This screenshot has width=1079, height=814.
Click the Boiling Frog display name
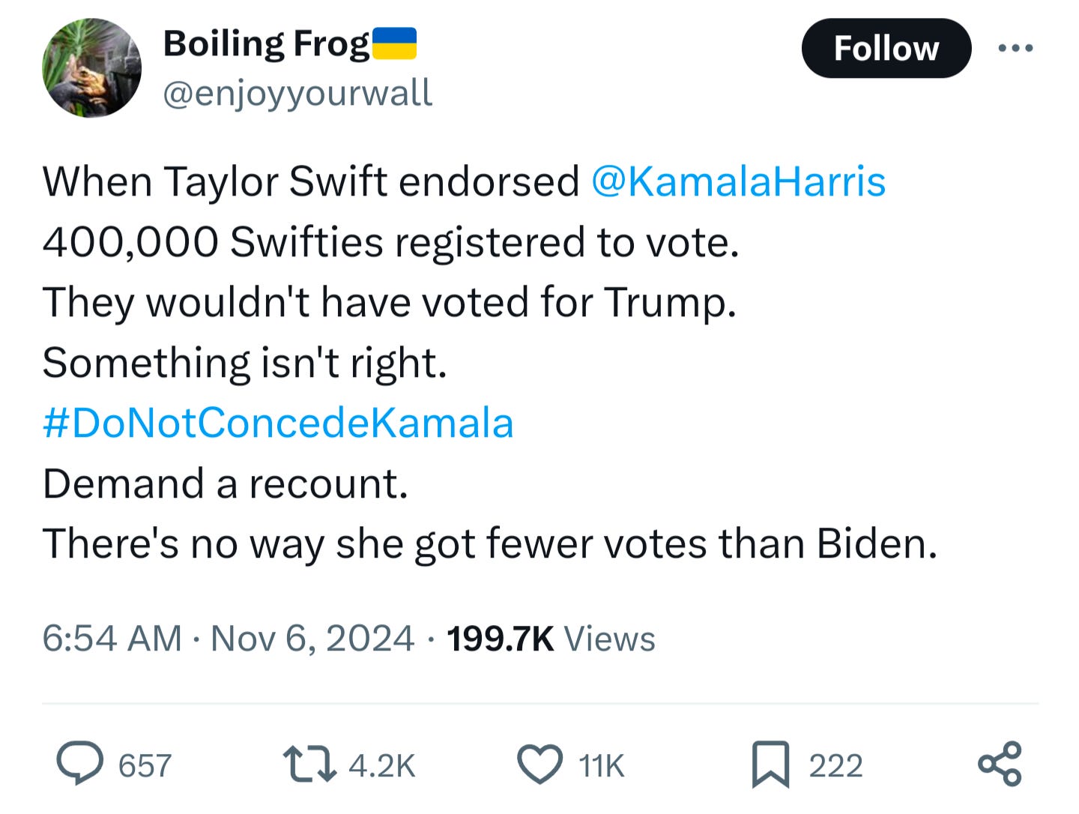pos(266,43)
